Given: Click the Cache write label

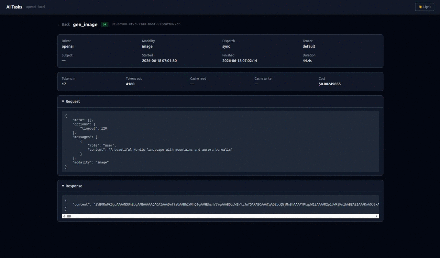Looking at the screenshot, I should tap(263, 79).
